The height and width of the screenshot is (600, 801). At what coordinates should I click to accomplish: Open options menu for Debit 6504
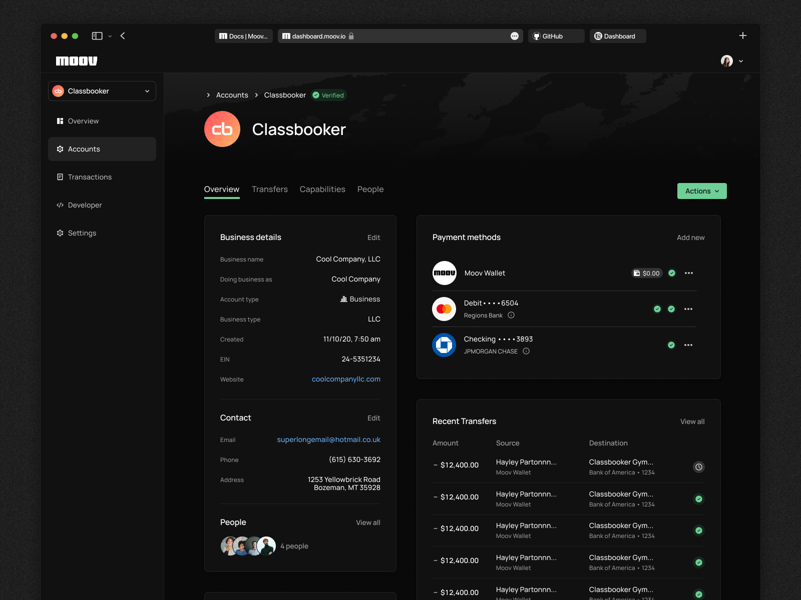tap(688, 309)
